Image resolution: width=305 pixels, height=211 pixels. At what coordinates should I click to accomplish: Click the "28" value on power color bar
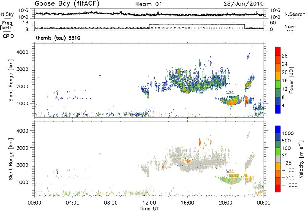click(x=284, y=56)
